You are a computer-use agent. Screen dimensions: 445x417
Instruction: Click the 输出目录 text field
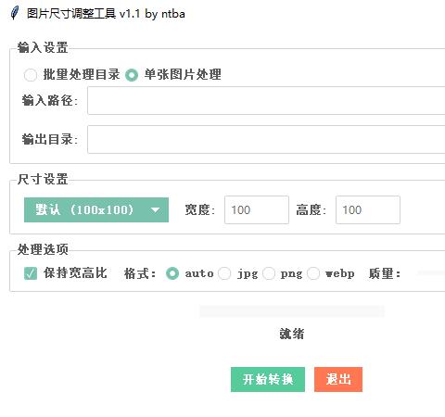pyautogui.click(x=266, y=139)
